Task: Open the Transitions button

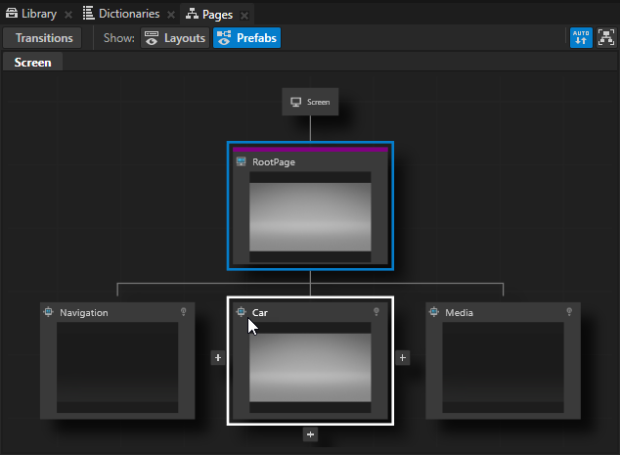Action: [x=44, y=38]
